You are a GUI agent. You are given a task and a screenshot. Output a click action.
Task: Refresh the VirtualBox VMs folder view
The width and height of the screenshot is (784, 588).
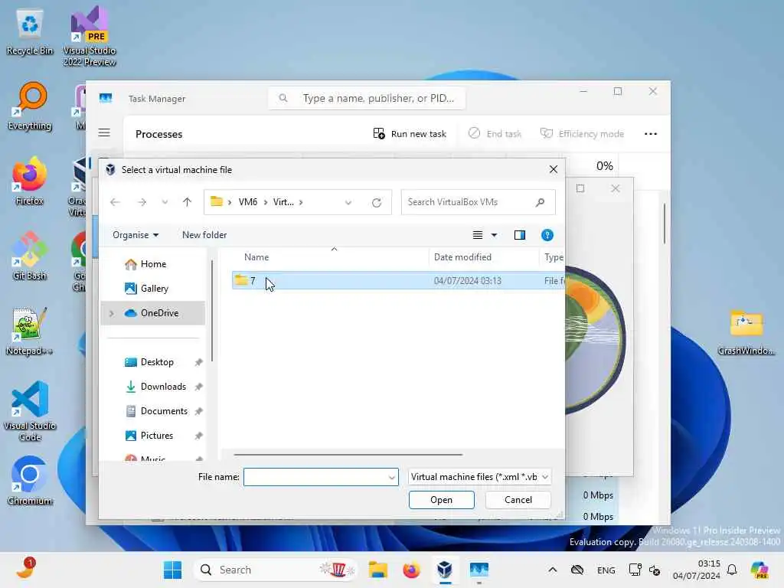[x=377, y=202]
